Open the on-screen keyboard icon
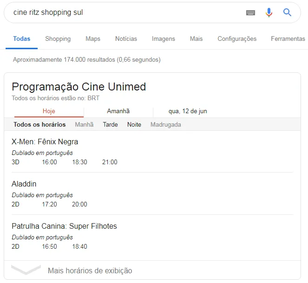Screen dimensions: 308x283 click(250, 13)
